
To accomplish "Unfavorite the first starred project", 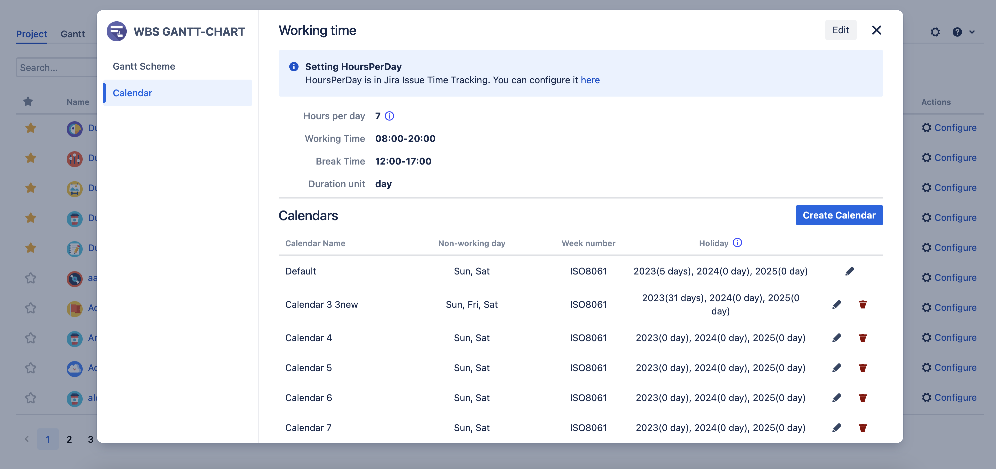I will (x=31, y=128).
